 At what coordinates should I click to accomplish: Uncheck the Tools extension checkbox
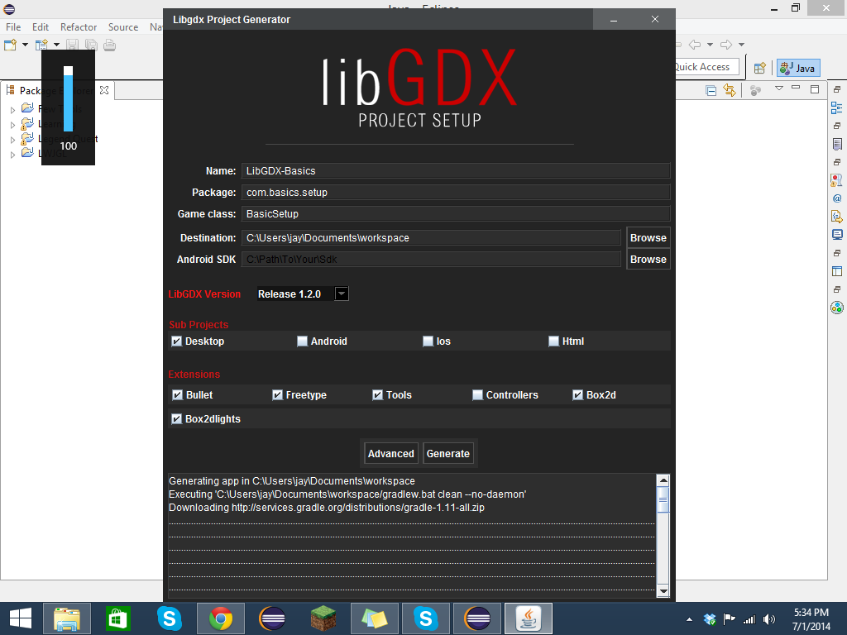tap(377, 395)
